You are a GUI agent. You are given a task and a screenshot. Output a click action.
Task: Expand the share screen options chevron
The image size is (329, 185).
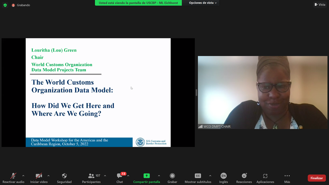coord(159,176)
